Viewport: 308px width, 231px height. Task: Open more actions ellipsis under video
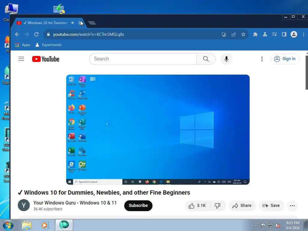(x=292, y=206)
